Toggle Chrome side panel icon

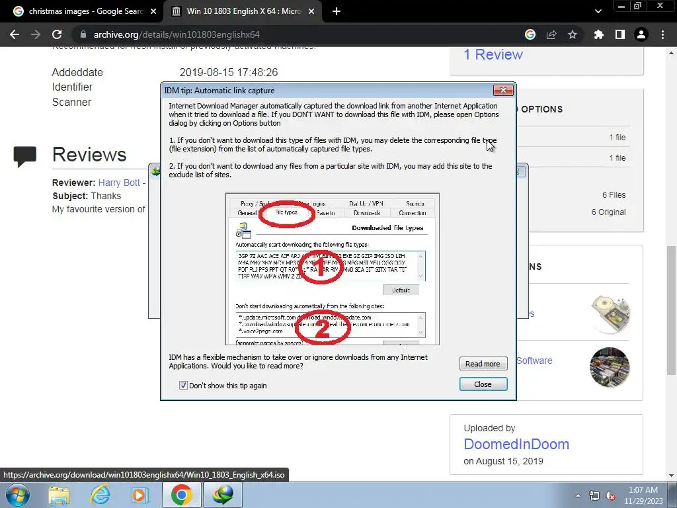pos(620,34)
